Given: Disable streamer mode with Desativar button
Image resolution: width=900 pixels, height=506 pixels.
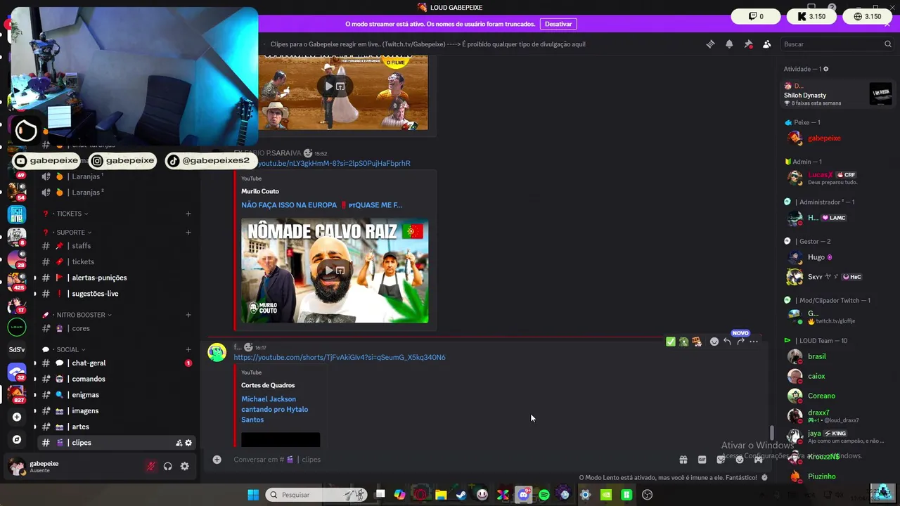Looking at the screenshot, I should 558,24.
